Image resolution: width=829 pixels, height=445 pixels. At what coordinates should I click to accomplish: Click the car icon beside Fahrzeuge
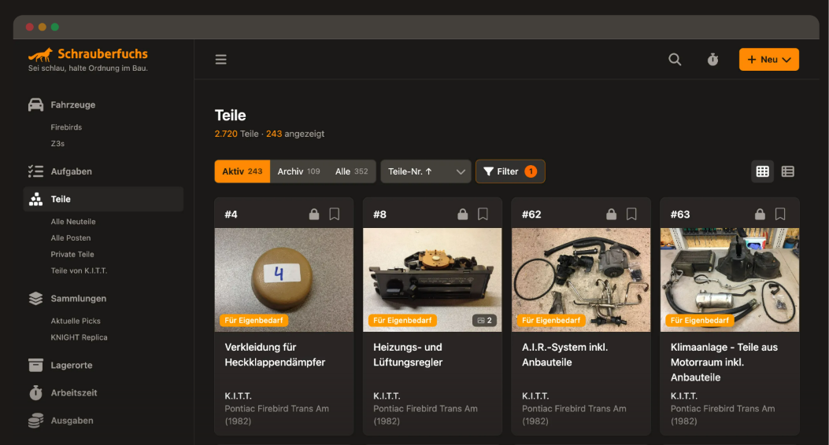click(35, 105)
